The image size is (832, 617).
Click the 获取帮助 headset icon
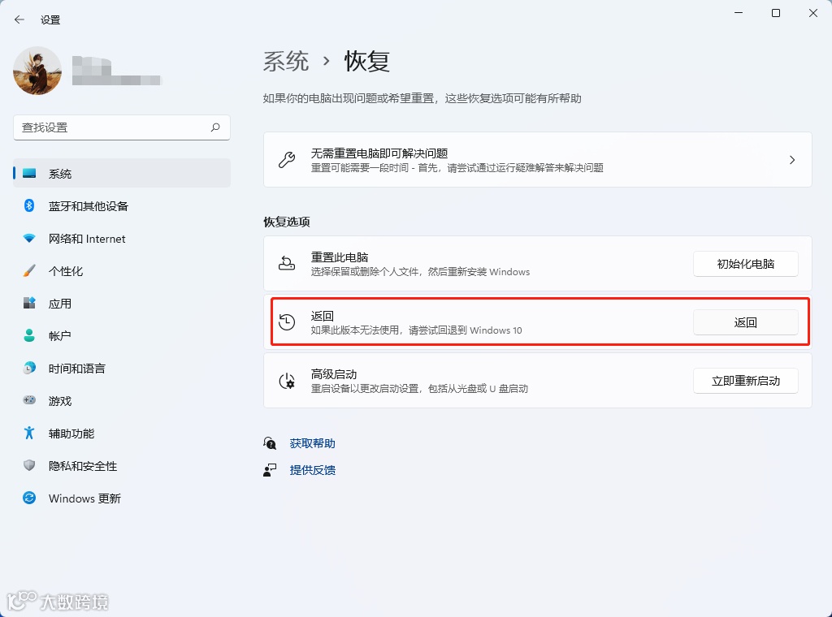[270, 443]
